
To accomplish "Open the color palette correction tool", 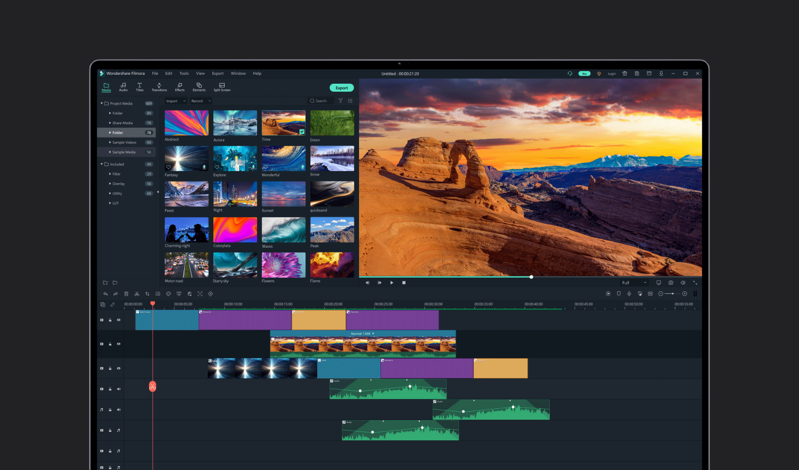I will click(168, 294).
